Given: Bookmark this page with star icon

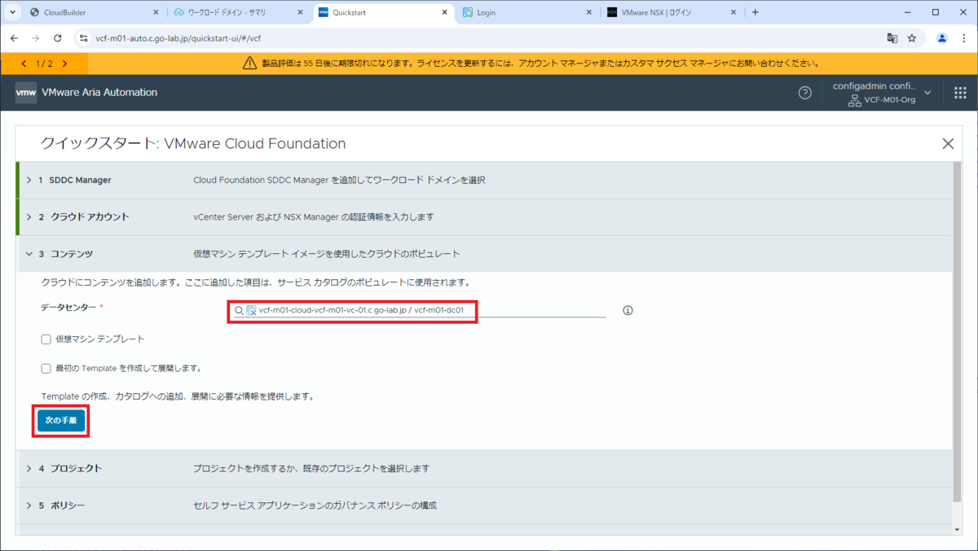Looking at the screenshot, I should 912,38.
